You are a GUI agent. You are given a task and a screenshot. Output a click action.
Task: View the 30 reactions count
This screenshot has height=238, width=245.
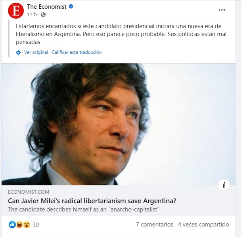click(x=36, y=225)
